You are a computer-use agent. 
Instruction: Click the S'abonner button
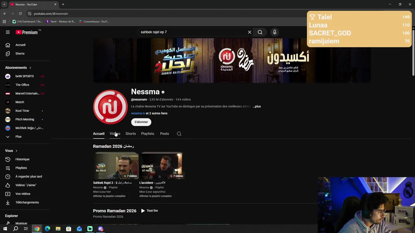[141, 122]
